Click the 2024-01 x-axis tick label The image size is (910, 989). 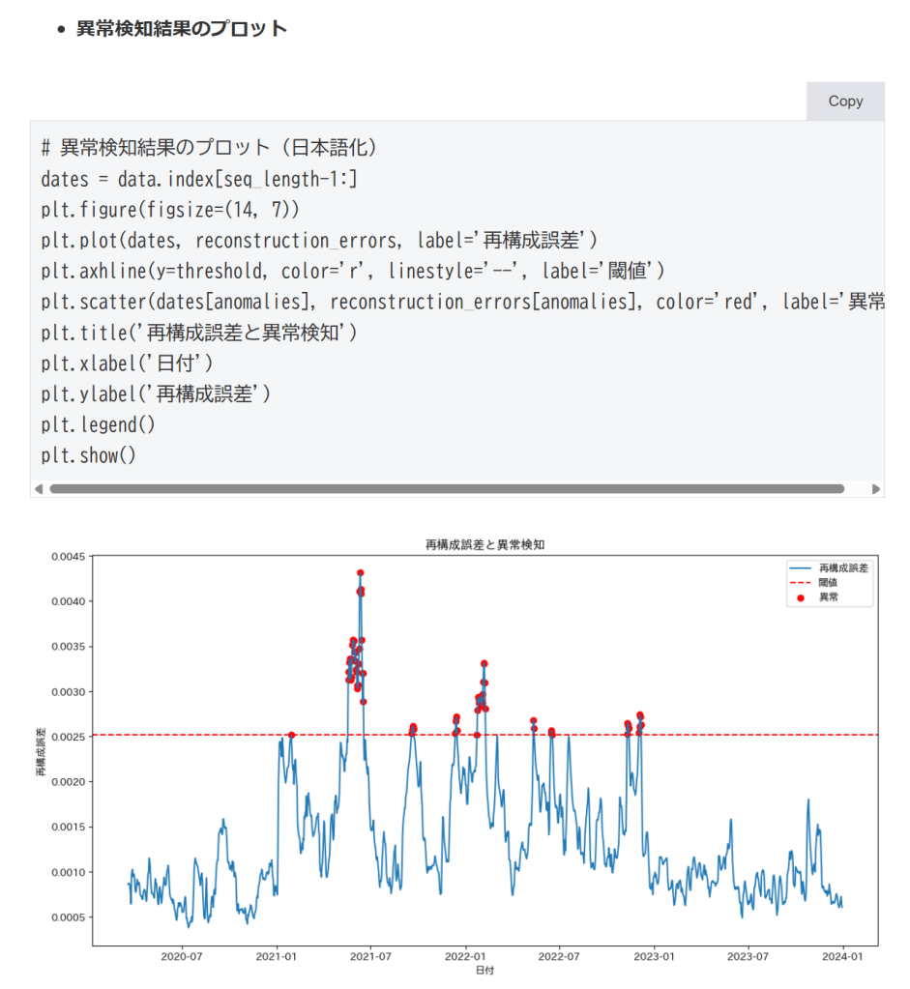point(842,956)
